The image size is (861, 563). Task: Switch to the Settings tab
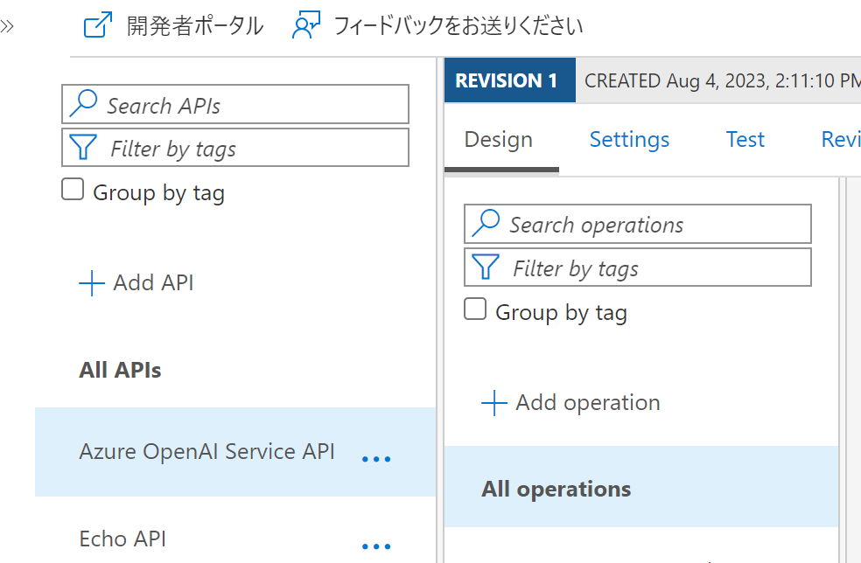[x=629, y=140]
